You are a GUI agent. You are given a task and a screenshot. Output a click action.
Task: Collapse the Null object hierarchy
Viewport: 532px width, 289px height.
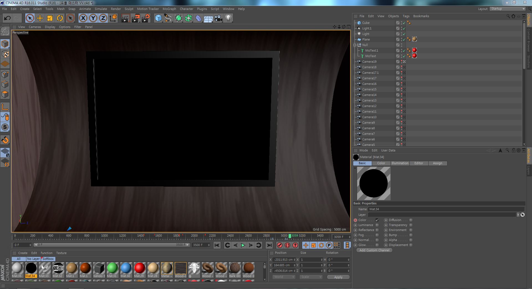pyautogui.click(x=355, y=45)
